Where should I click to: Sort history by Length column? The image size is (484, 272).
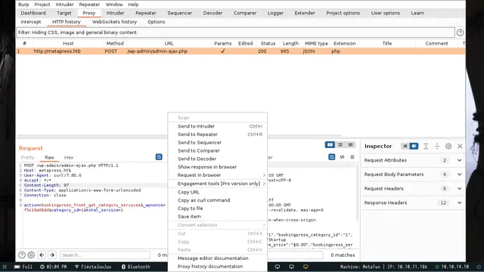290,44
